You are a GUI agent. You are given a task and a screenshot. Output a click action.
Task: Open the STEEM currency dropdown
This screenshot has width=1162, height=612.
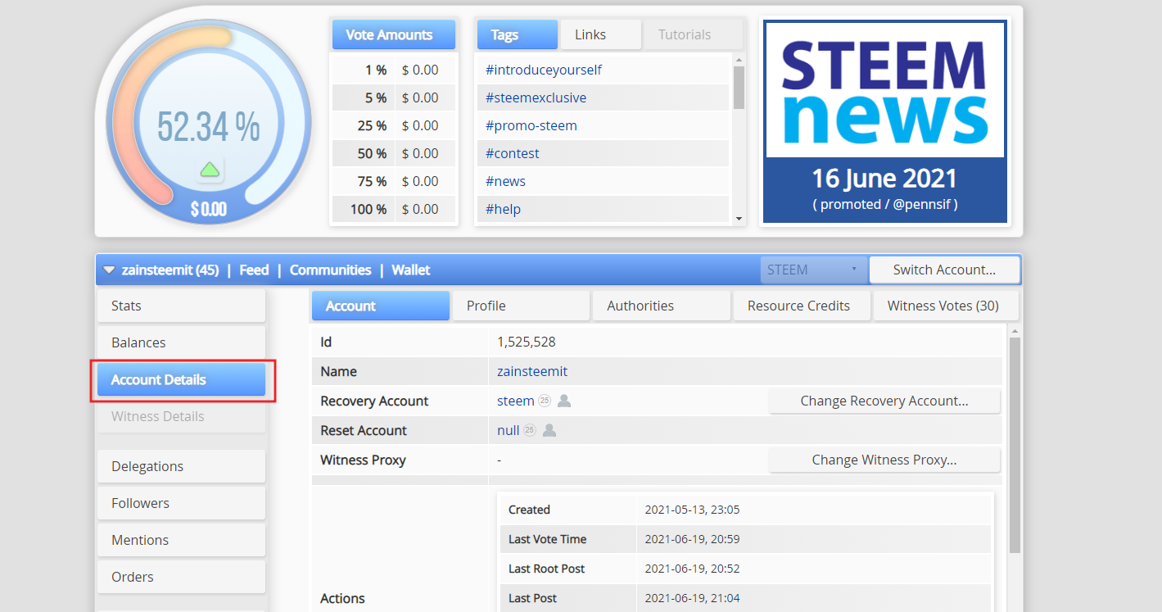coord(813,270)
